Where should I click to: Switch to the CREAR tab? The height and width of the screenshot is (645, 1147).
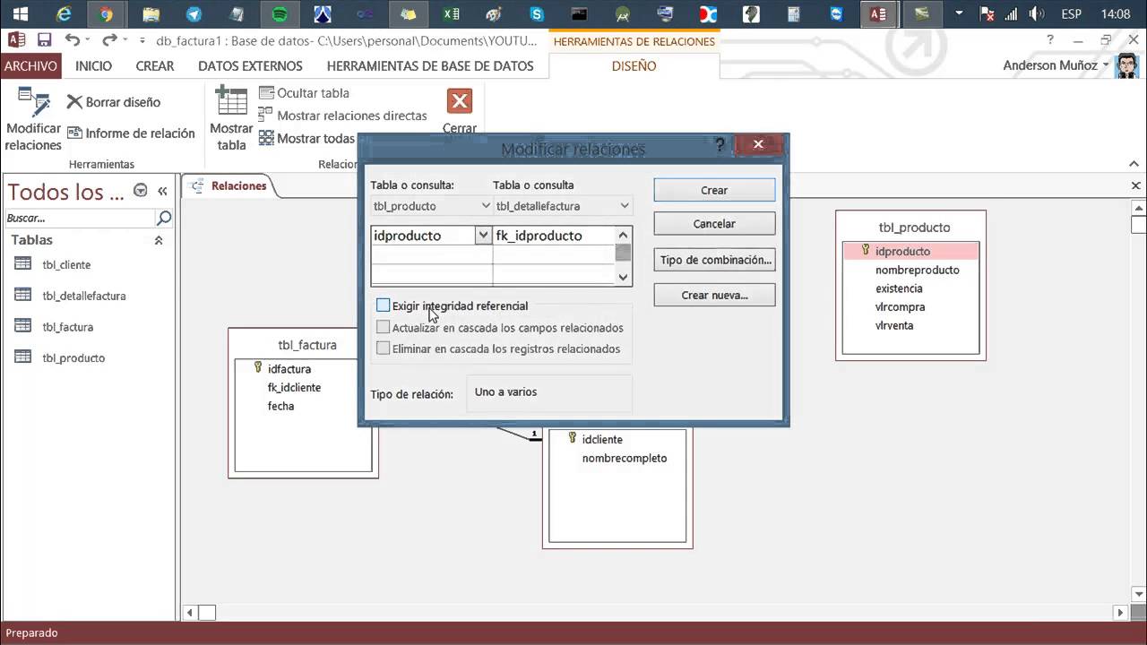coord(155,65)
